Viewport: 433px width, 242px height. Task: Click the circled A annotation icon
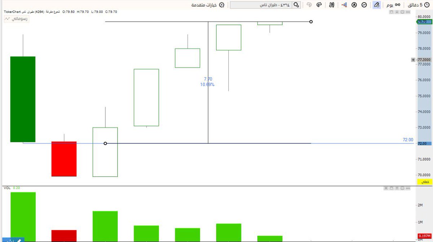tap(354, 5)
